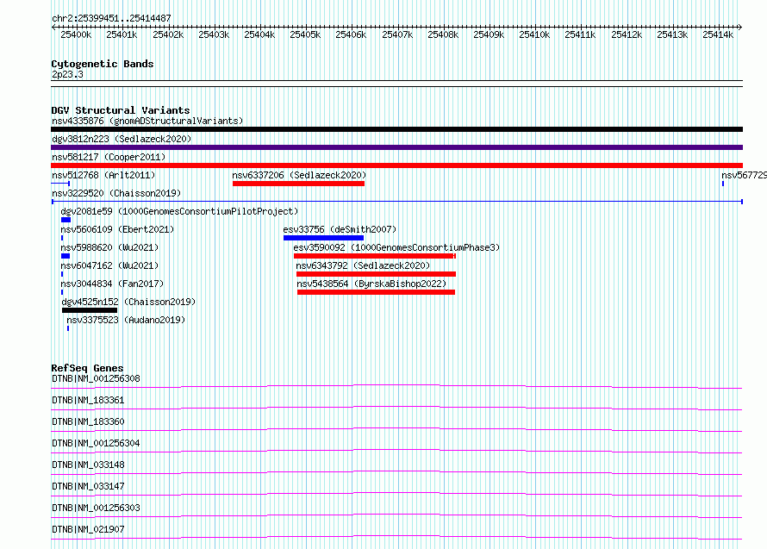Click nsv512768 (Arlt2011) label
Image resolution: width=767 pixels, height=549 pixels.
(x=103, y=175)
